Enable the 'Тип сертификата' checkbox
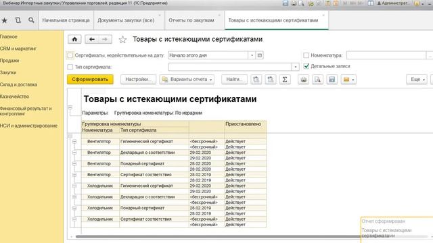This screenshot has height=243, width=433. click(70, 67)
